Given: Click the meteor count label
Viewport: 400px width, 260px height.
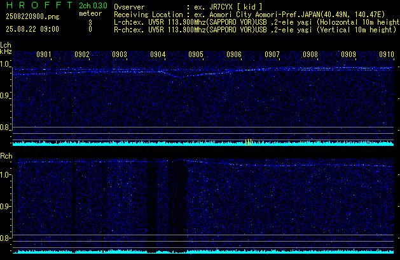Looking at the screenshot, I should click(90, 13).
